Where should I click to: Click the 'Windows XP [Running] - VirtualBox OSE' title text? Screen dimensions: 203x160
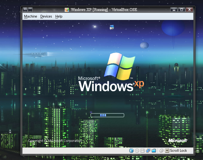pos(104,10)
